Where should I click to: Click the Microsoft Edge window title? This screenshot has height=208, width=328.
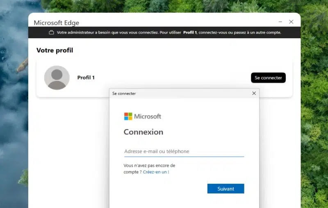[57, 23]
